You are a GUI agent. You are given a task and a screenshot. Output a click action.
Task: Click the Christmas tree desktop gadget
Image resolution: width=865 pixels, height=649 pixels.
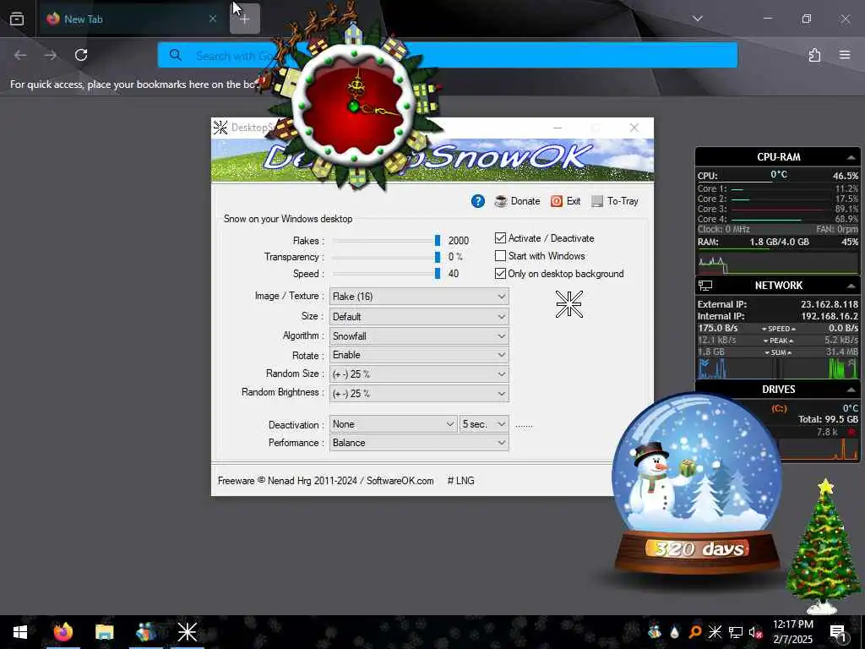(x=823, y=547)
